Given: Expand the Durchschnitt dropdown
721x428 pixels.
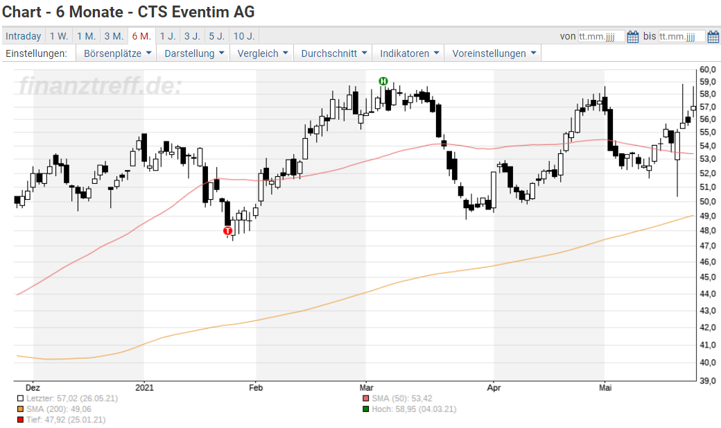Looking at the screenshot, I should tap(333, 53).
